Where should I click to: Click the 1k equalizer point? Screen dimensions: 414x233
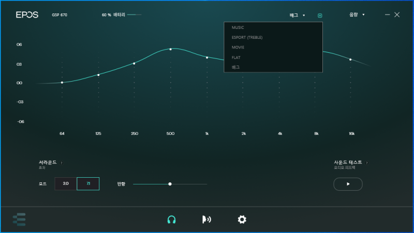[207, 57]
